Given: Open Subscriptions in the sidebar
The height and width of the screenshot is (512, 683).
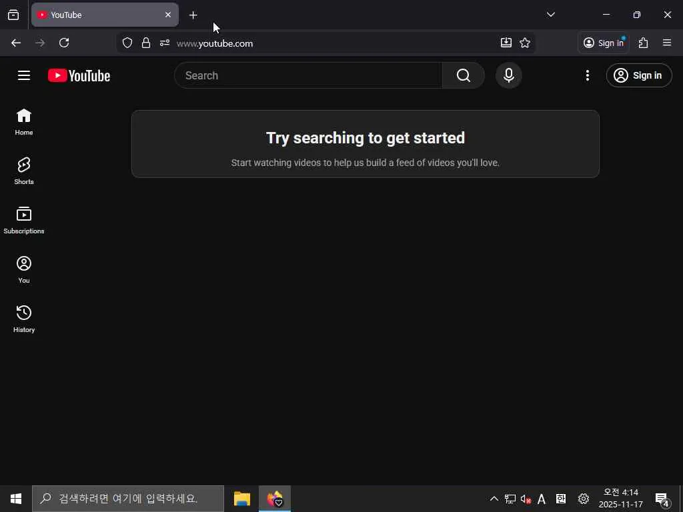Looking at the screenshot, I should point(24,221).
